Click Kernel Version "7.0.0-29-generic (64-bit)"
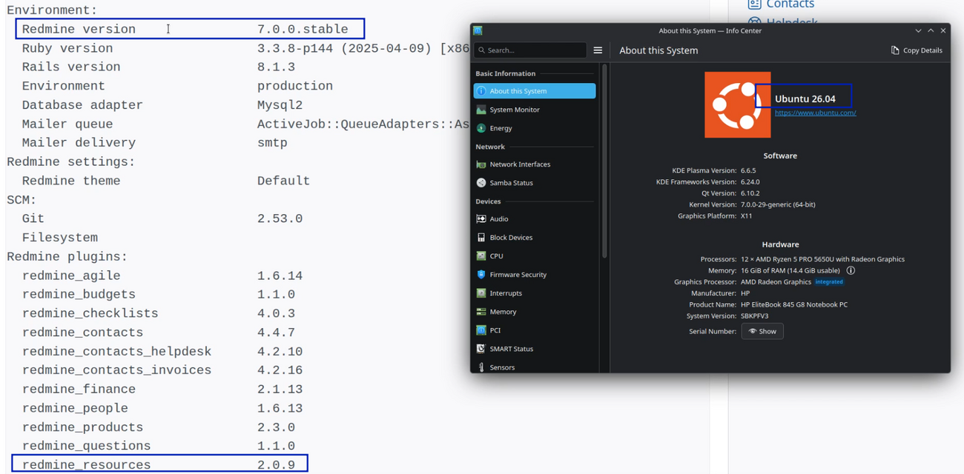 (x=778, y=204)
